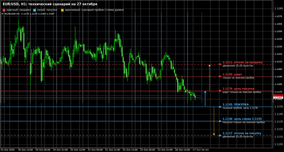Click the red legend square for продажи

[4, 10]
